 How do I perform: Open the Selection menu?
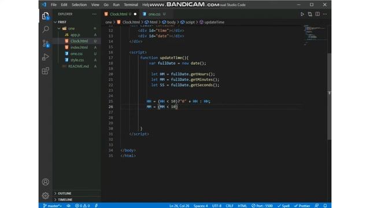[x=79, y=5]
